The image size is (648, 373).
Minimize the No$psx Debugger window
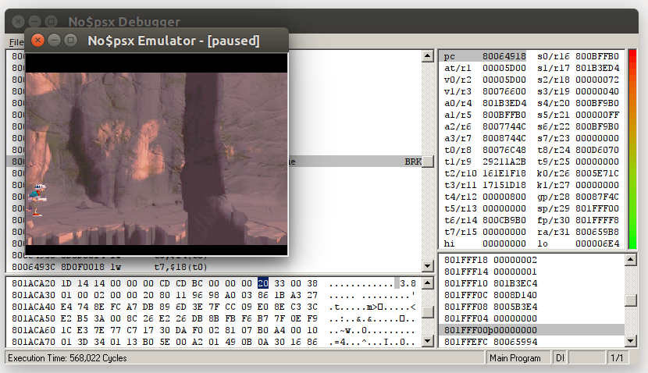click(x=34, y=21)
